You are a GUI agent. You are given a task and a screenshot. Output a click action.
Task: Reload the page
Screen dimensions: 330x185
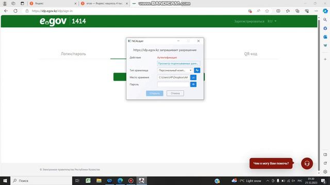tap(15, 11)
